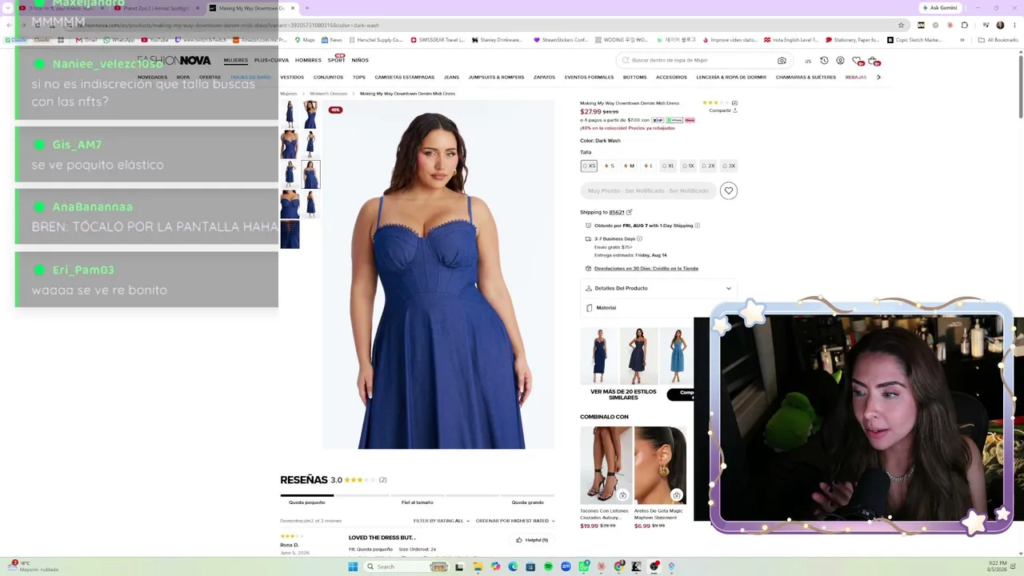Open the account profile icon

(x=840, y=61)
